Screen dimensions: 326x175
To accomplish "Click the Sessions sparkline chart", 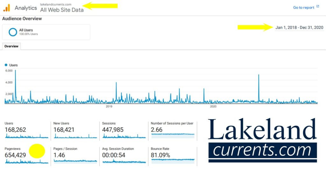I will (x=124, y=136).
